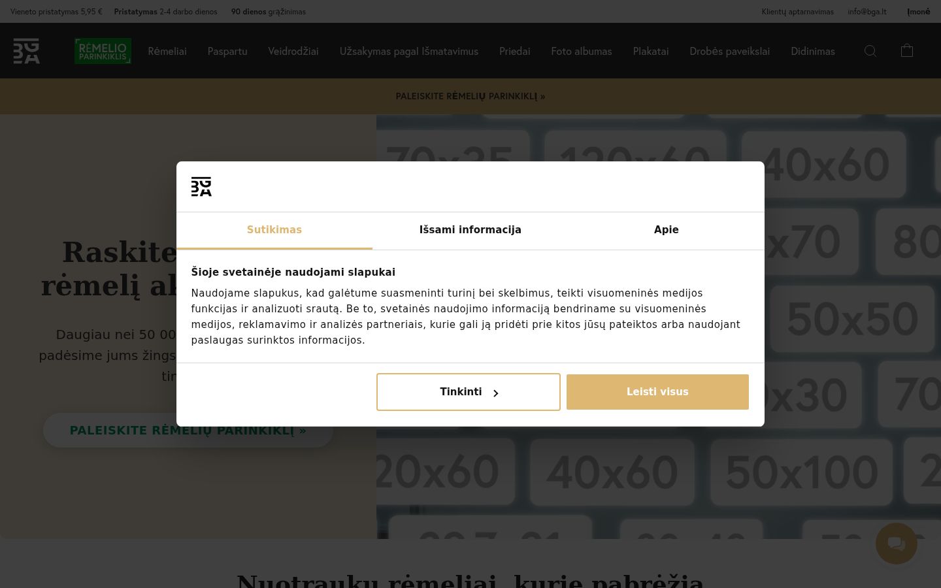The height and width of the screenshot is (588, 941).
Task: Select the 50x100 size tile
Action: (x=802, y=472)
